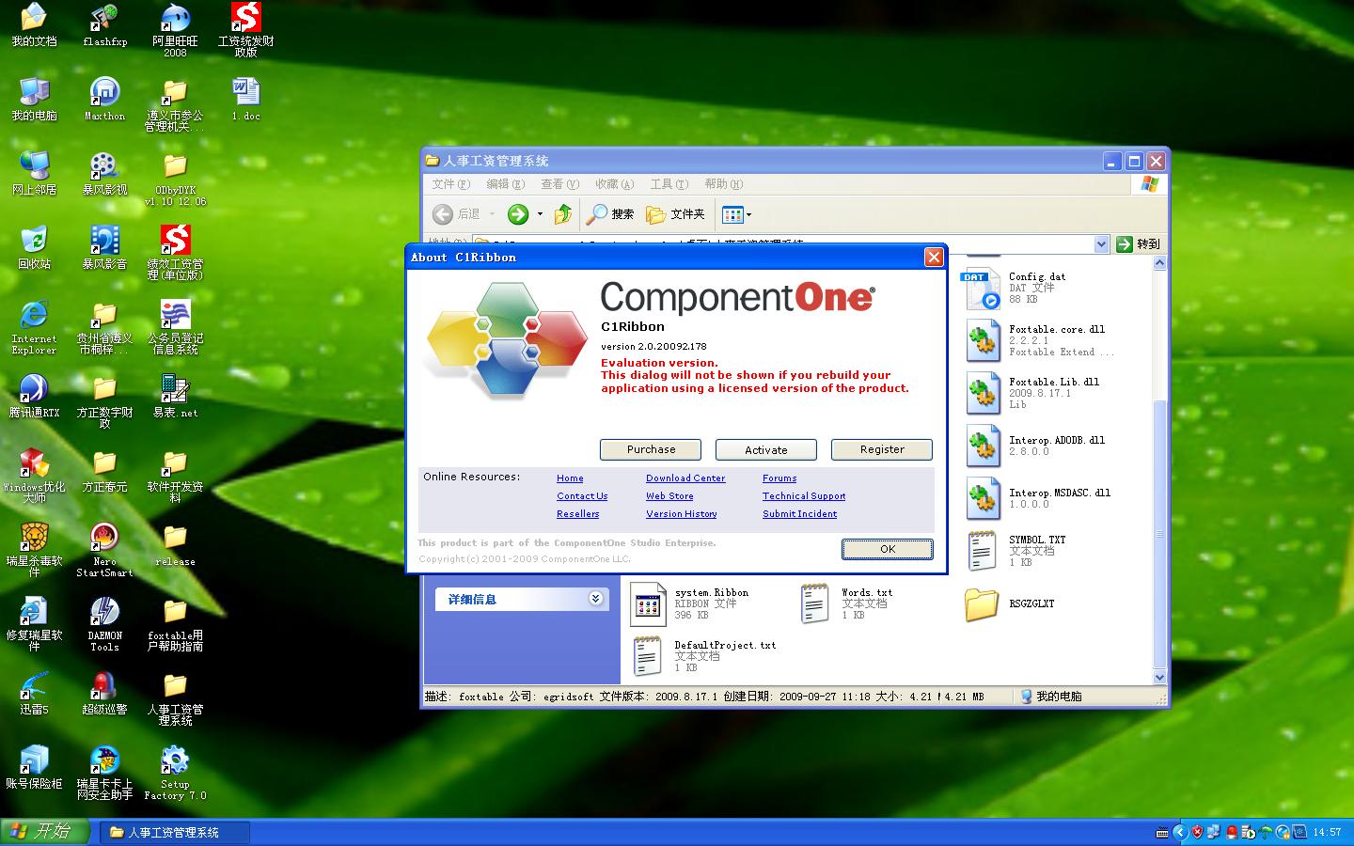Open the 暴风影音 desktop icon
Viewport: 1354px width, 846px height.
pos(104,247)
